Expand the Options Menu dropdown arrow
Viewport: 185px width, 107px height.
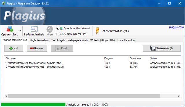click(20, 31)
